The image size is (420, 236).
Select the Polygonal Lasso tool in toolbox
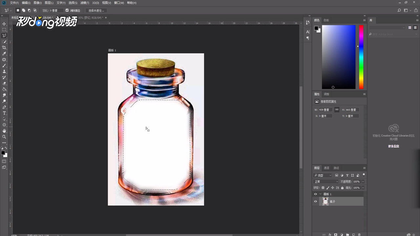[4, 36]
